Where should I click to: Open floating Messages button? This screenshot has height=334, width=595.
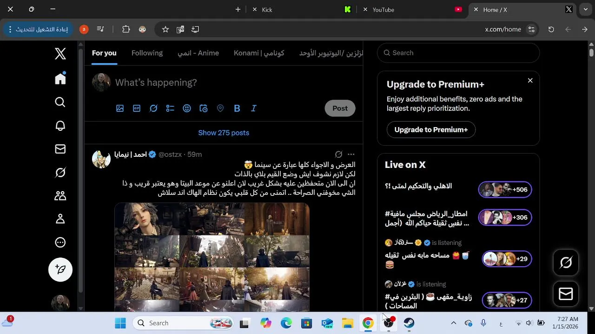point(566,294)
